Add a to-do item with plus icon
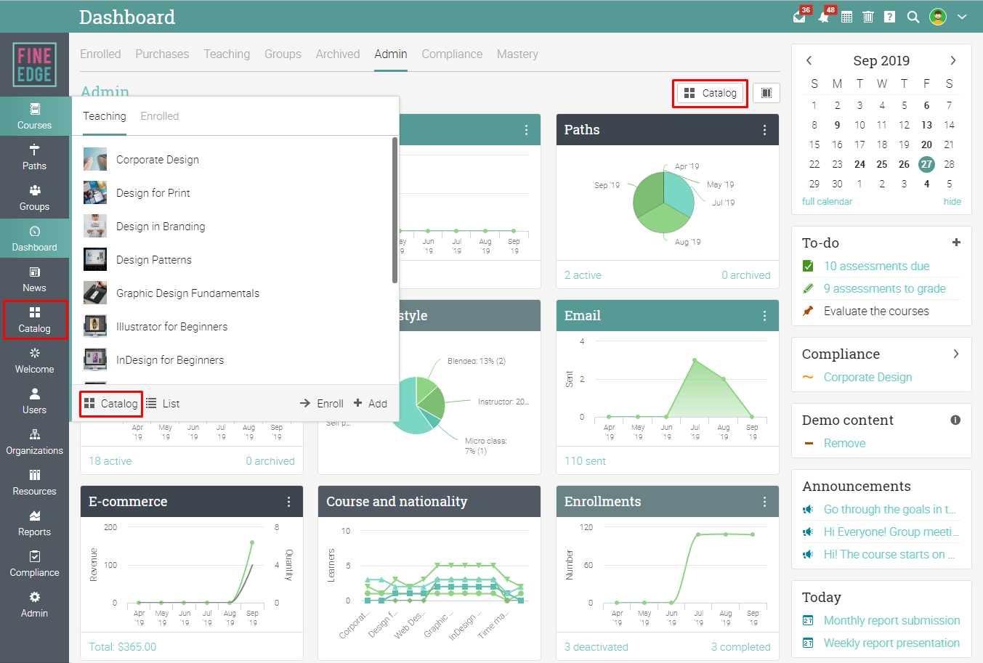The width and height of the screenshot is (983, 663). [x=956, y=243]
